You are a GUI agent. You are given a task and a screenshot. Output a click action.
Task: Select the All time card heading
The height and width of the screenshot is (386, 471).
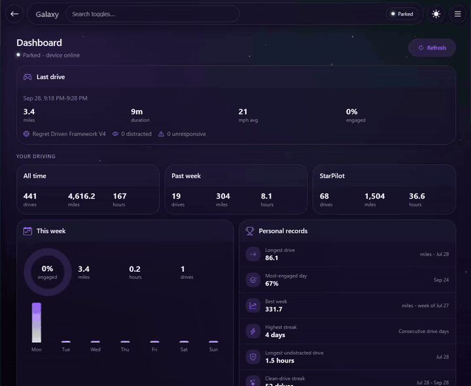point(35,176)
